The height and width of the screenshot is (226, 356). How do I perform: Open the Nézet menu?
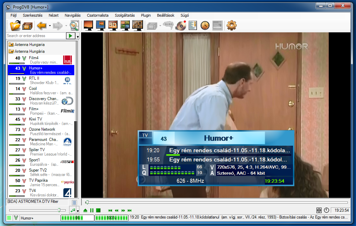coord(53,15)
